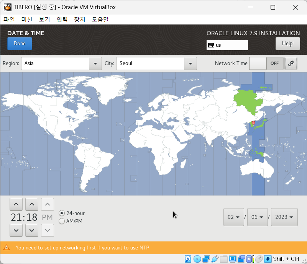The image size is (307, 264).
Task: Click the 21:18 time display
Action: pyautogui.click(x=24, y=217)
